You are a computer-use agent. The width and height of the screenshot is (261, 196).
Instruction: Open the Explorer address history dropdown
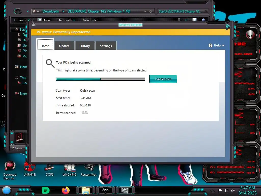[145, 11]
